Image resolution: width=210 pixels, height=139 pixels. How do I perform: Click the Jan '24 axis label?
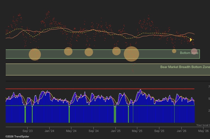coord(49,131)
